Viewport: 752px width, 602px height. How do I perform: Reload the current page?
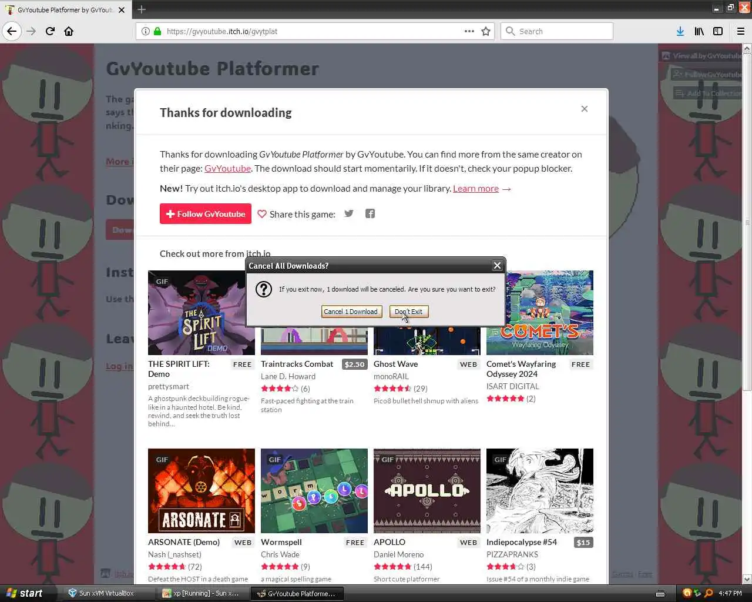(x=50, y=31)
